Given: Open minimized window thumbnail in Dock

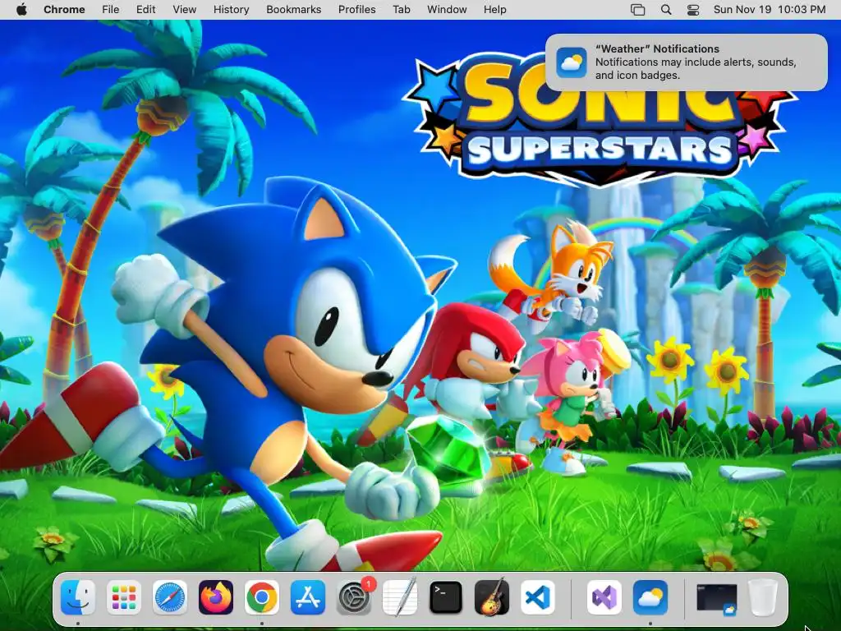Looking at the screenshot, I should pos(717,598).
